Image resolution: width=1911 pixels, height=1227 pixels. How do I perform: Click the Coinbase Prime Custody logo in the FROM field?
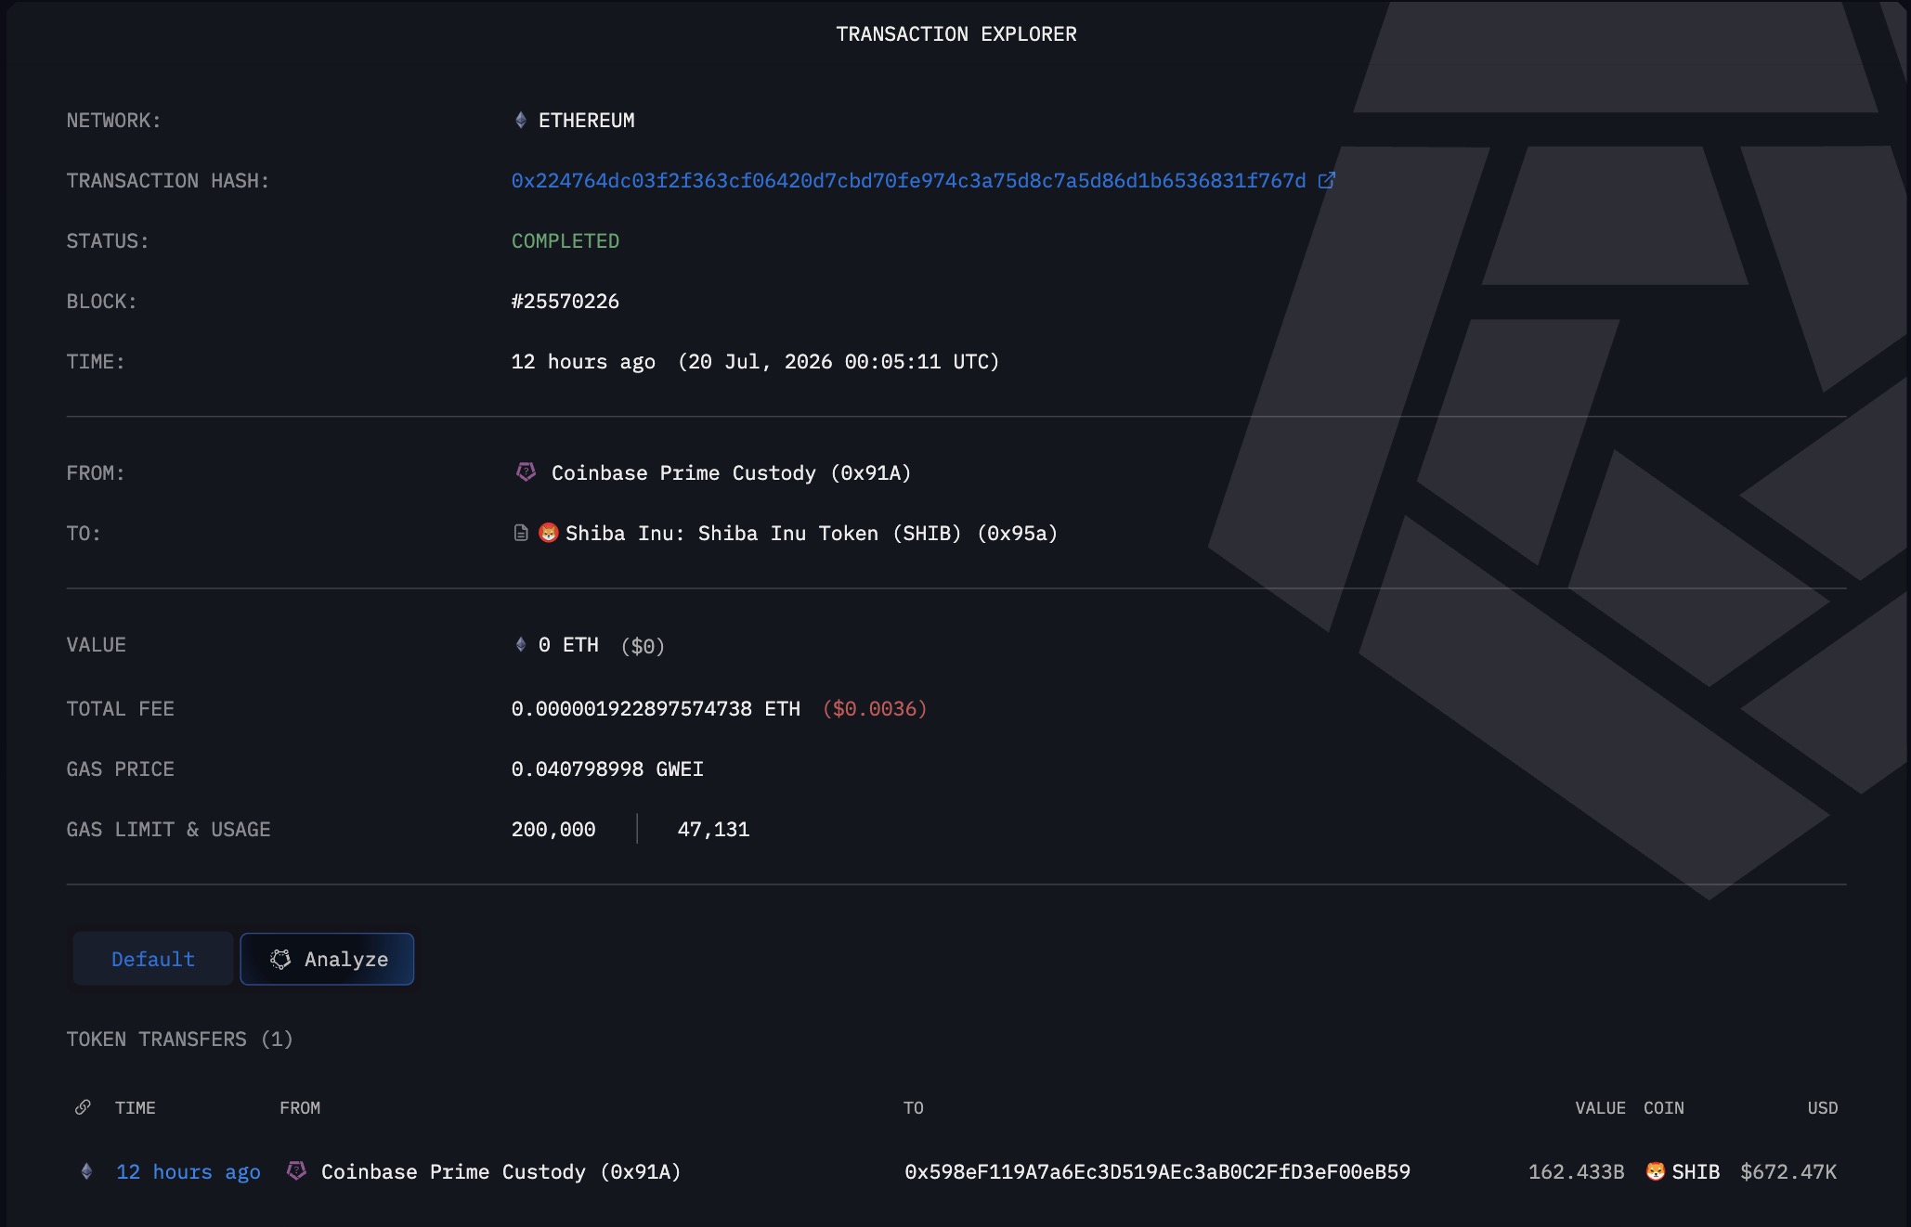[526, 472]
